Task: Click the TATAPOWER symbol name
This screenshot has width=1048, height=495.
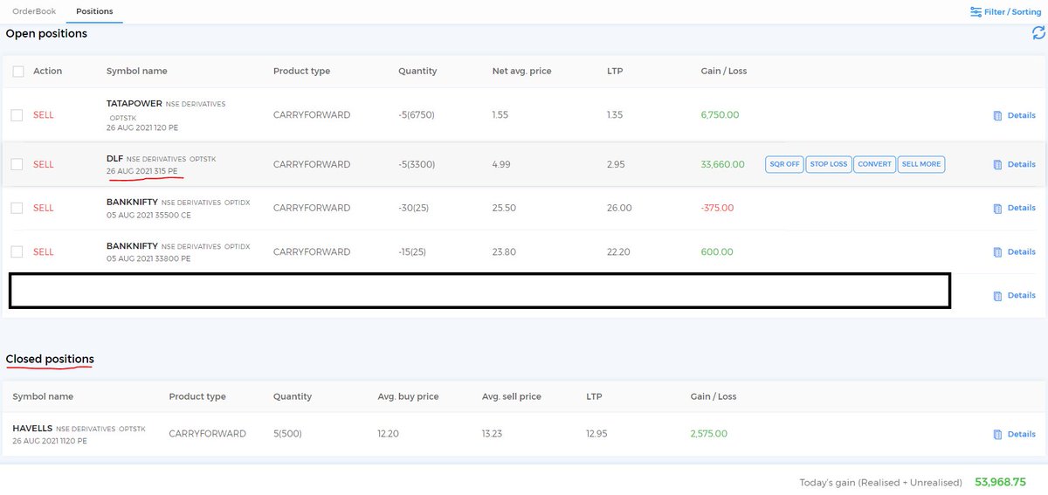Action: (134, 103)
